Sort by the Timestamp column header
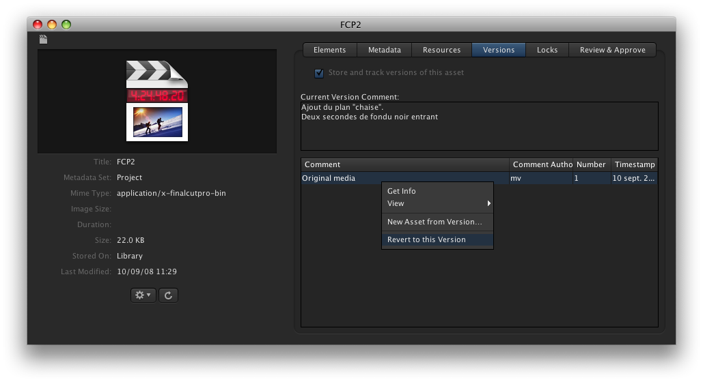The width and height of the screenshot is (703, 382). coord(634,164)
